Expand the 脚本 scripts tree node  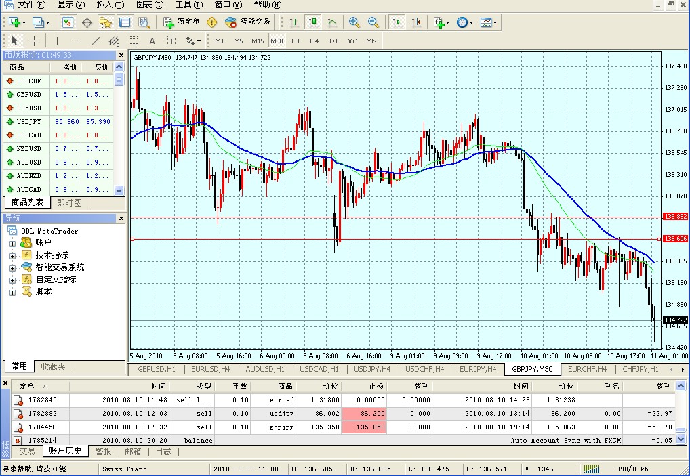tap(12, 293)
